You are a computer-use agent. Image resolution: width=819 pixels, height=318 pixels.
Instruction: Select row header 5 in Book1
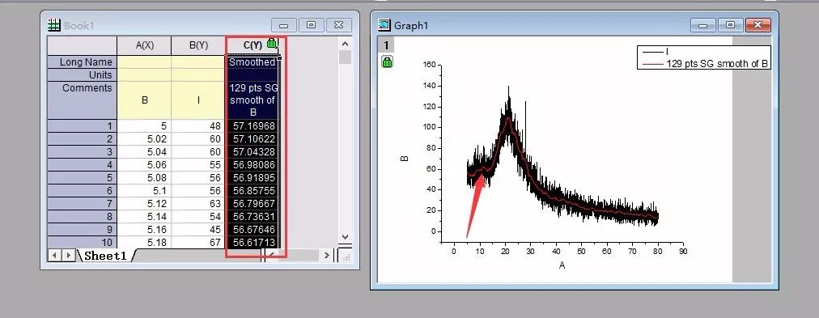pos(82,177)
